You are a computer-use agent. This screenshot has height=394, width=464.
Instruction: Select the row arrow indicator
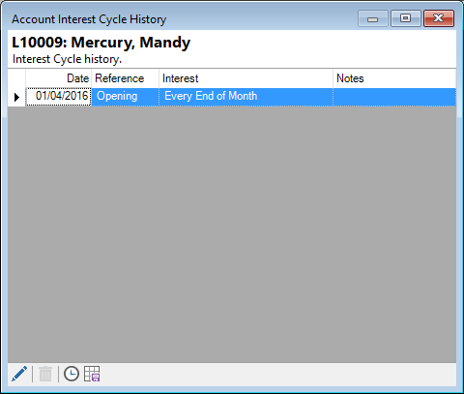click(16, 97)
